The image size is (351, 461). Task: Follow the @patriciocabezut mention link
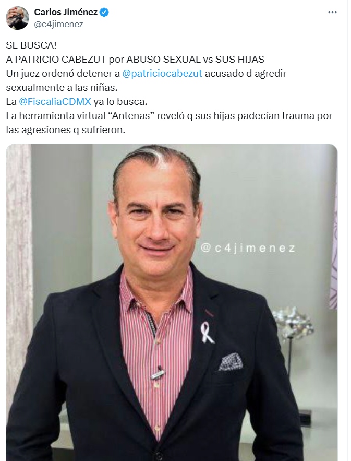coord(162,73)
